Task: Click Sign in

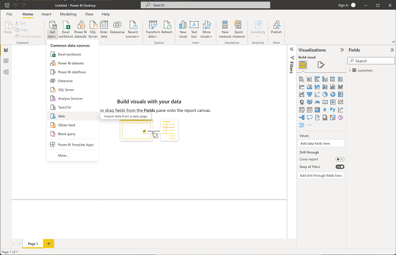Action: click(x=343, y=5)
